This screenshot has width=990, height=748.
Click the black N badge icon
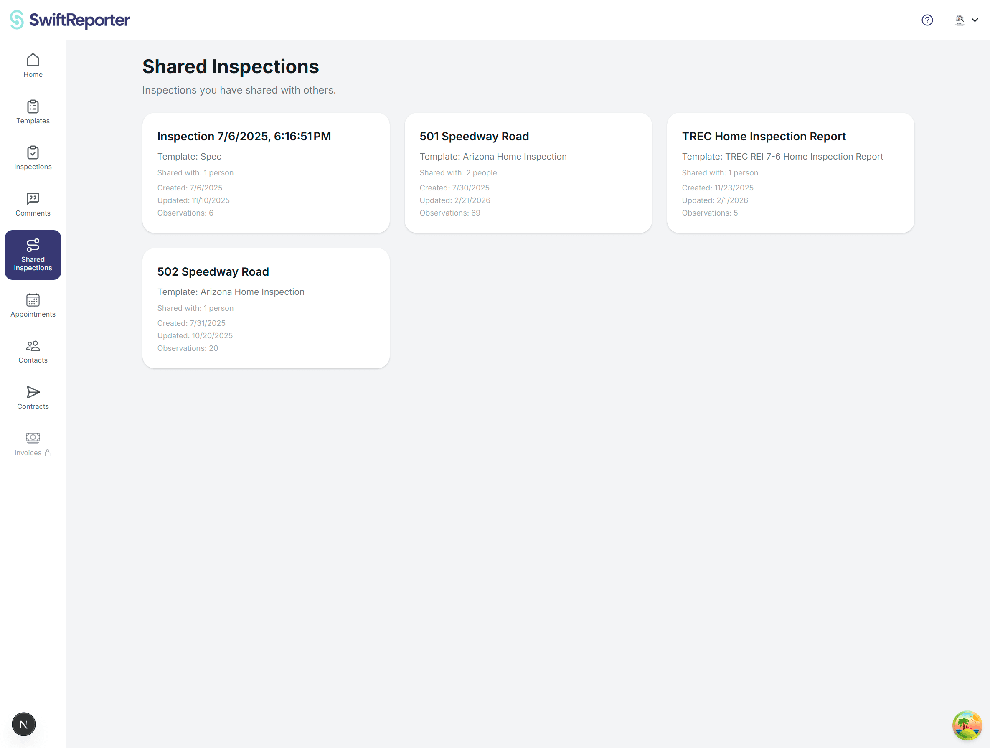(x=24, y=724)
